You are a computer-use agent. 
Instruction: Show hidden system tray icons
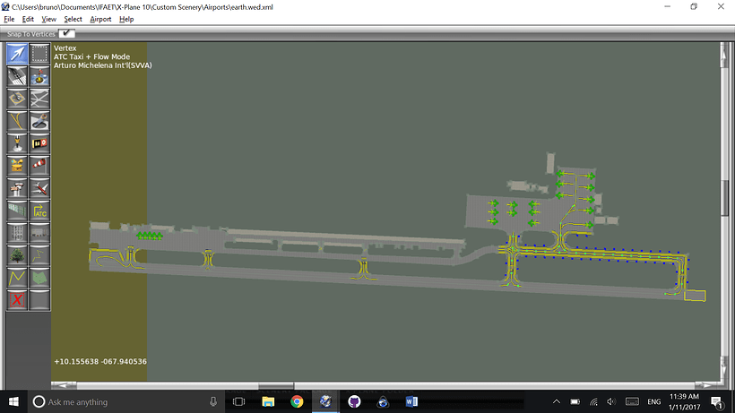point(556,401)
